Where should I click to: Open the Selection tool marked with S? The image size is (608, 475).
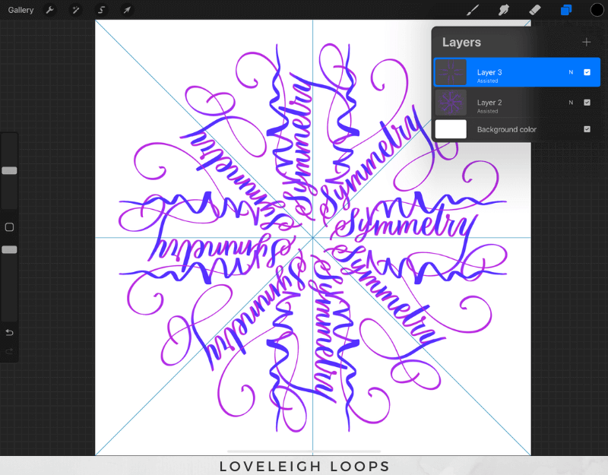[101, 10]
